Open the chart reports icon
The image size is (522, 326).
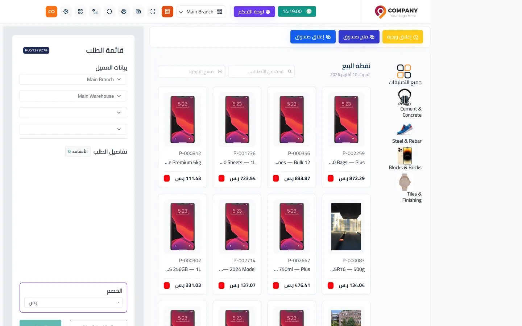95,12
